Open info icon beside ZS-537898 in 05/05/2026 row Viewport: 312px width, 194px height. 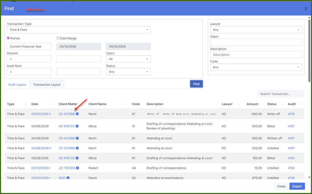point(77,114)
